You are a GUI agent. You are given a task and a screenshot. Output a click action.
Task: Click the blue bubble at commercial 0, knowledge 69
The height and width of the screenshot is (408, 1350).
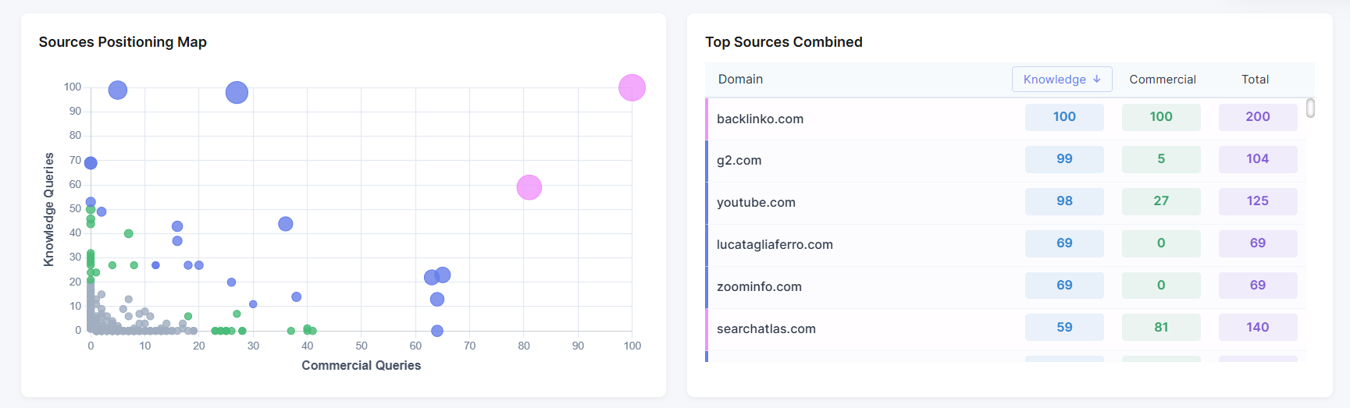coord(91,163)
